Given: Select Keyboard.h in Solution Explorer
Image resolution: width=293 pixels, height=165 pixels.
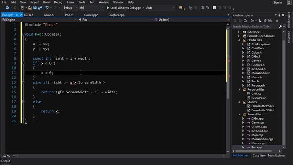Looking at the screenshot, I should point(258,69).
